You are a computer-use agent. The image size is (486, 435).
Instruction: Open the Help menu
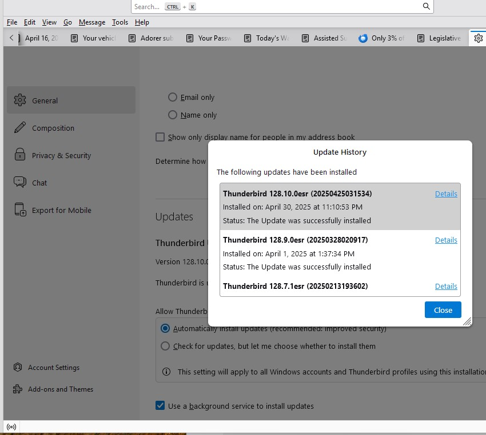point(142,22)
